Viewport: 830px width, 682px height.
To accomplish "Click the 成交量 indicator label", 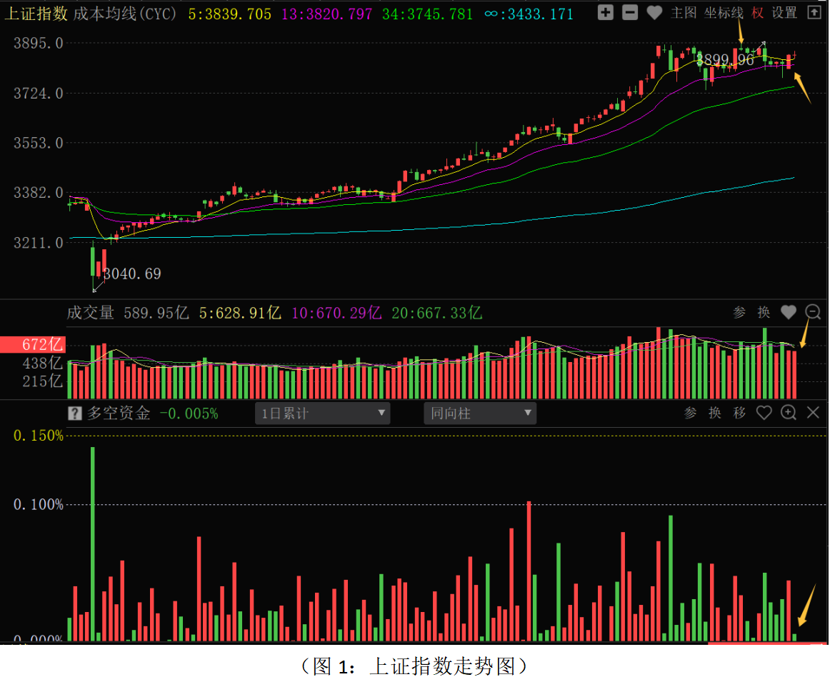I will [91, 313].
